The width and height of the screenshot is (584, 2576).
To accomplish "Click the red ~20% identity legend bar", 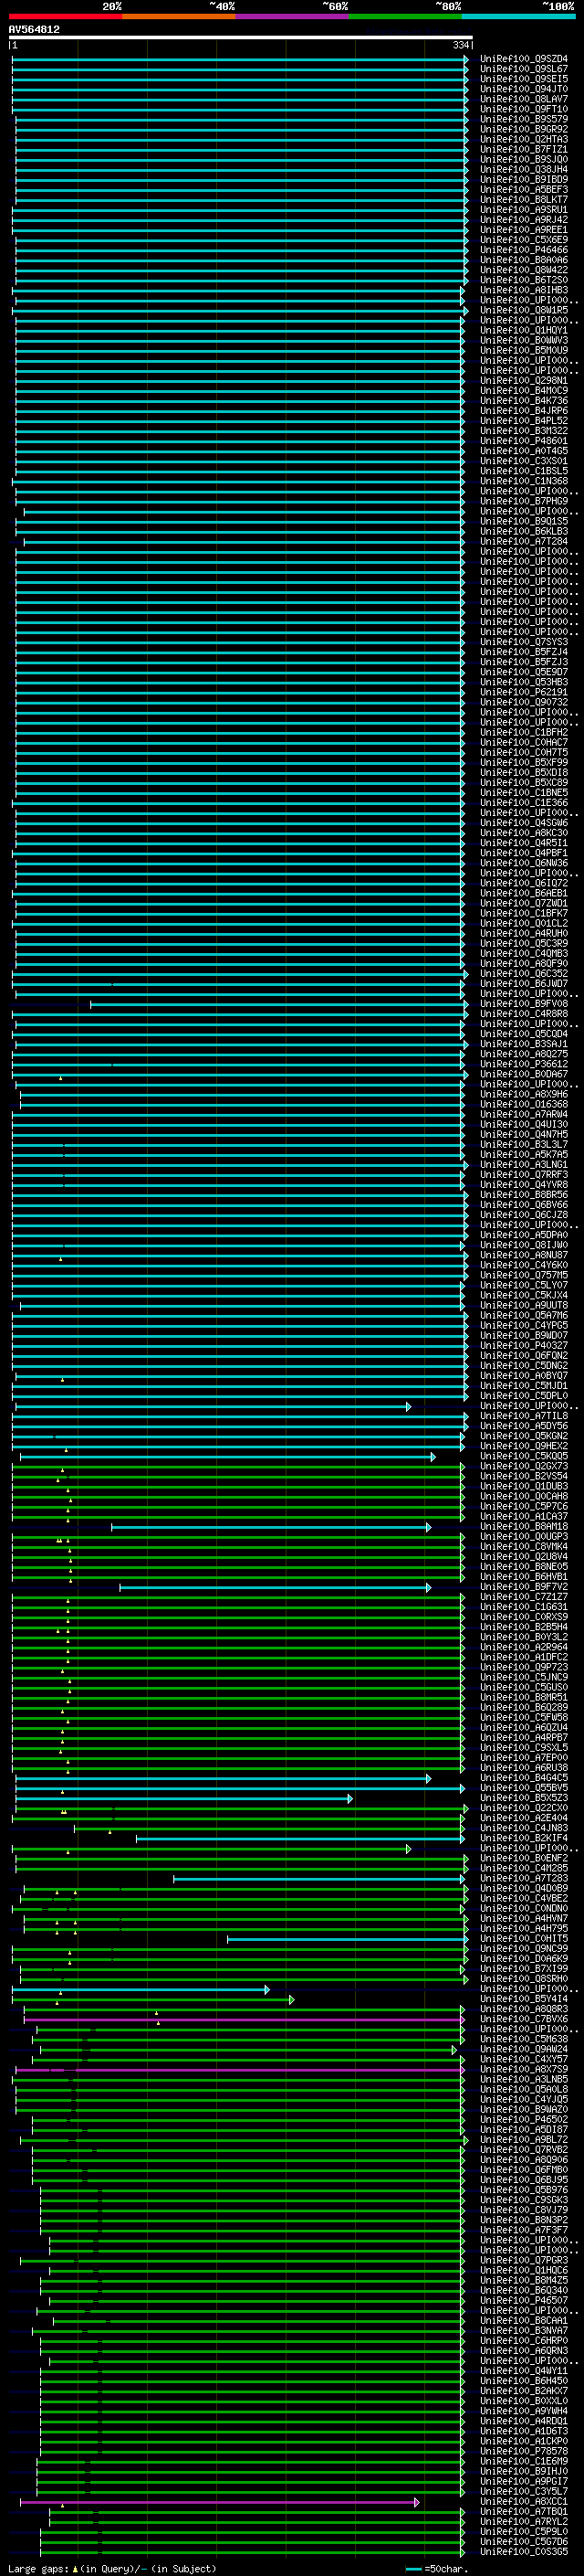I will click(65, 17).
